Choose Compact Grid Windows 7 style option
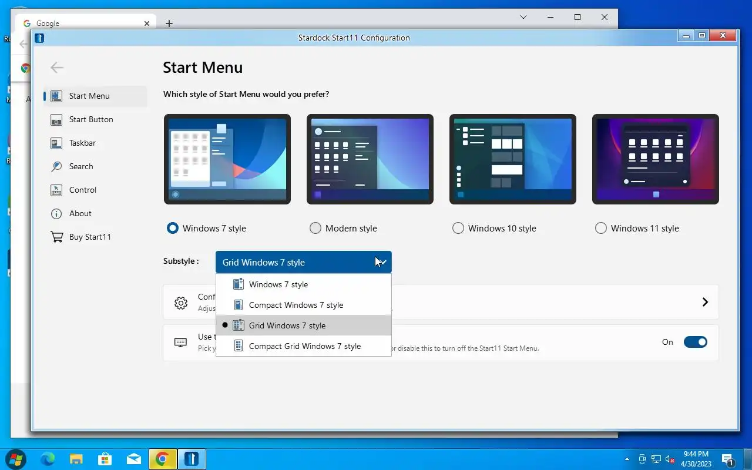The width and height of the screenshot is (752, 470). click(304, 346)
